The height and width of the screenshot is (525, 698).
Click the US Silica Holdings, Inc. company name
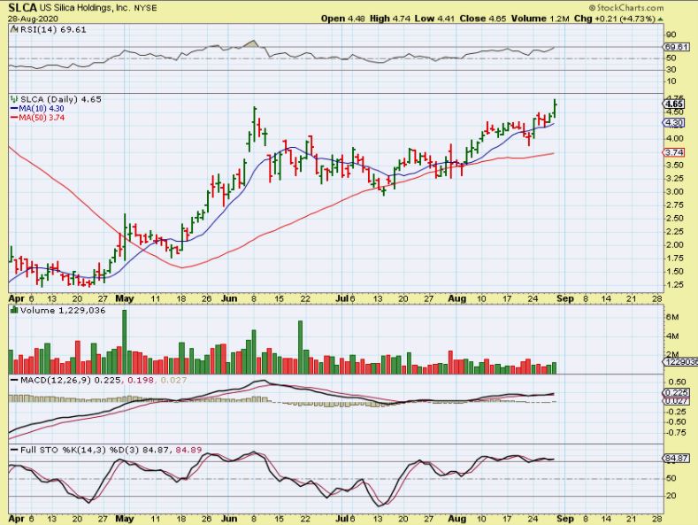(x=85, y=8)
